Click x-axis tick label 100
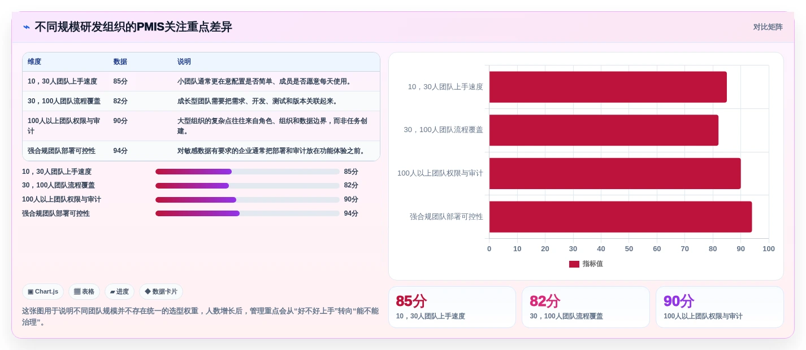This screenshot has width=806, height=350. (769, 248)
